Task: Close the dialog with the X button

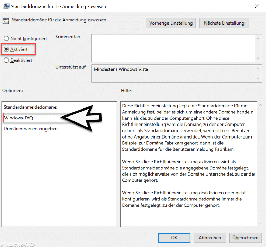Action: 257,6
